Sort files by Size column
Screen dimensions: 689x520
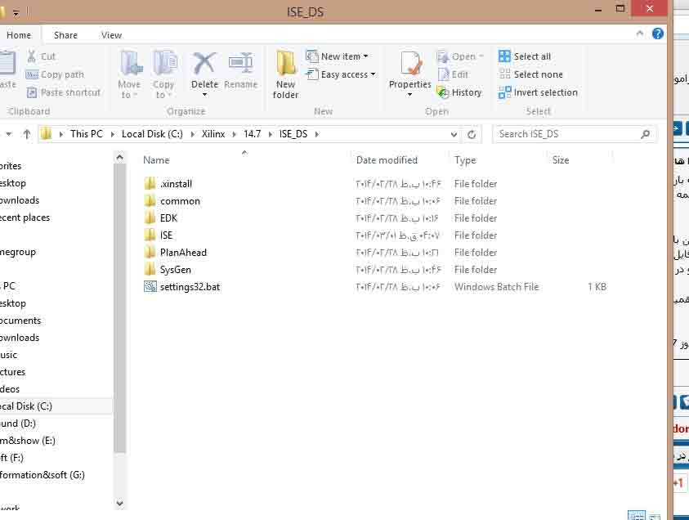pos(561,160)
